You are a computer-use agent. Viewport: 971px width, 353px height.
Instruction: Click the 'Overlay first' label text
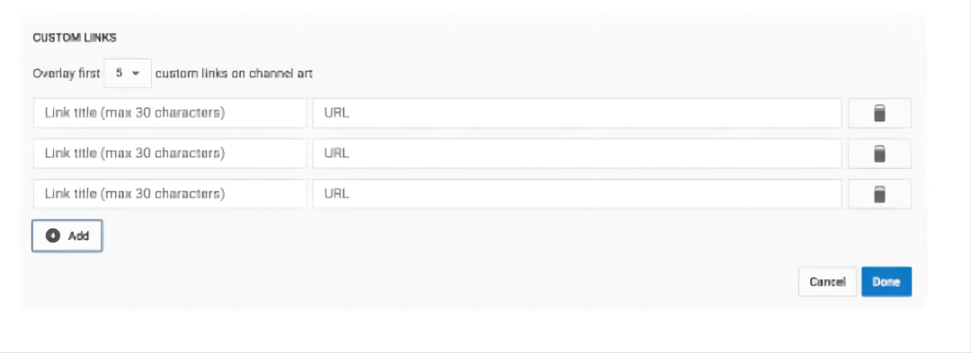coord(67,73)
